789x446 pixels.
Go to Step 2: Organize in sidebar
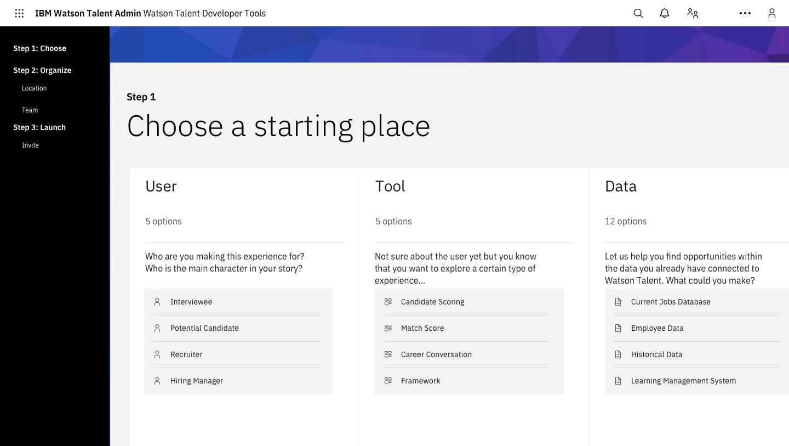pyautogui.click(x=42, y=70)
